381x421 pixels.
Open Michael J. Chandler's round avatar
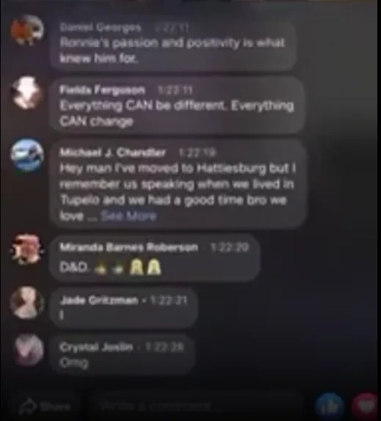27,155
